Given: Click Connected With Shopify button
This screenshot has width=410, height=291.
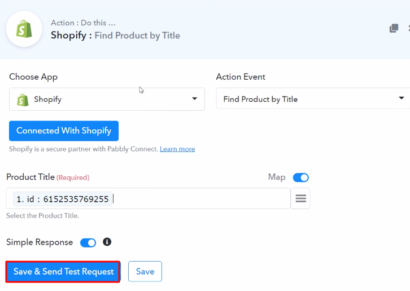Looking at the screenshot, I should 64,131.
